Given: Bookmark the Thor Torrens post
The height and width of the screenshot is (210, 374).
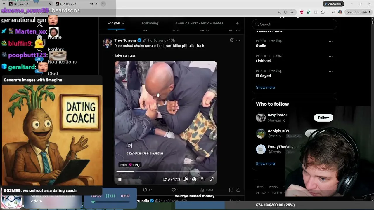Looking at the screenshot, I should [231, 190].
